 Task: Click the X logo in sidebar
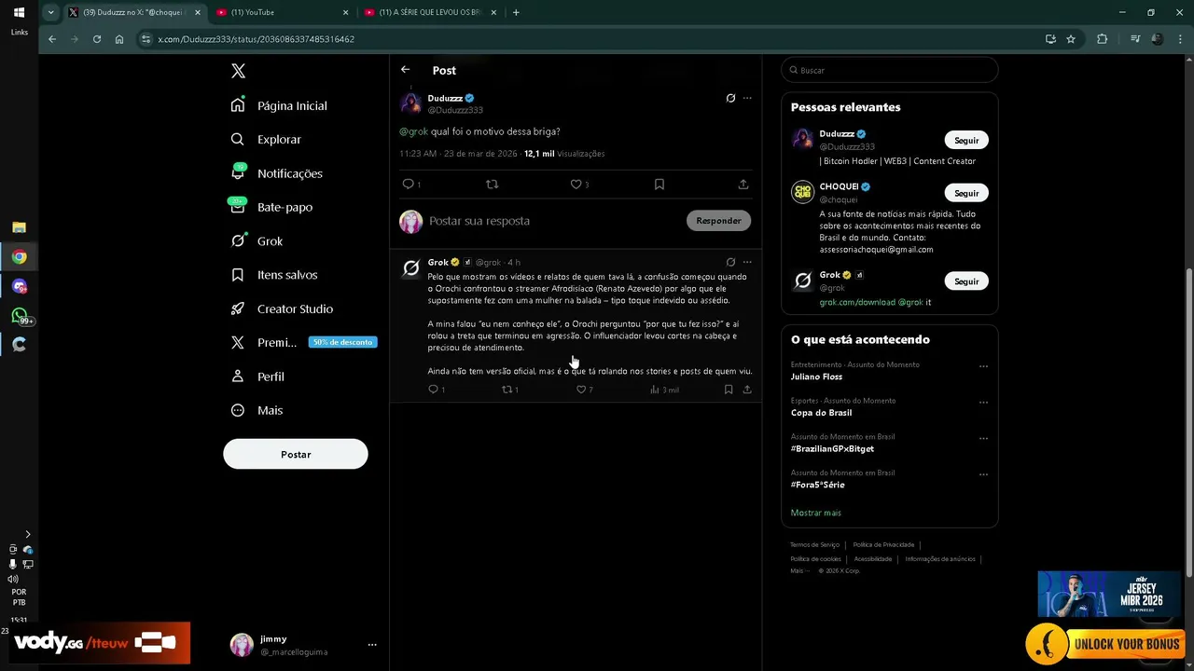point(238,71)
